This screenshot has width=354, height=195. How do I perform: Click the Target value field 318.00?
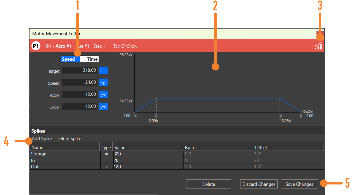[x=79, y=70]
